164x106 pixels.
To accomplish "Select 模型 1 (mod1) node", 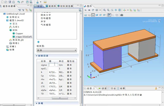I will (x=15, y=20).
